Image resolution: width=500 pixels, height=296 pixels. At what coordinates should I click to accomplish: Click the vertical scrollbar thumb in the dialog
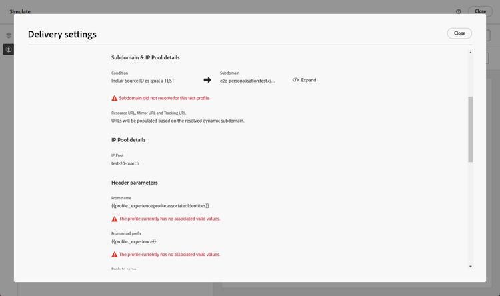coord(471,129)
